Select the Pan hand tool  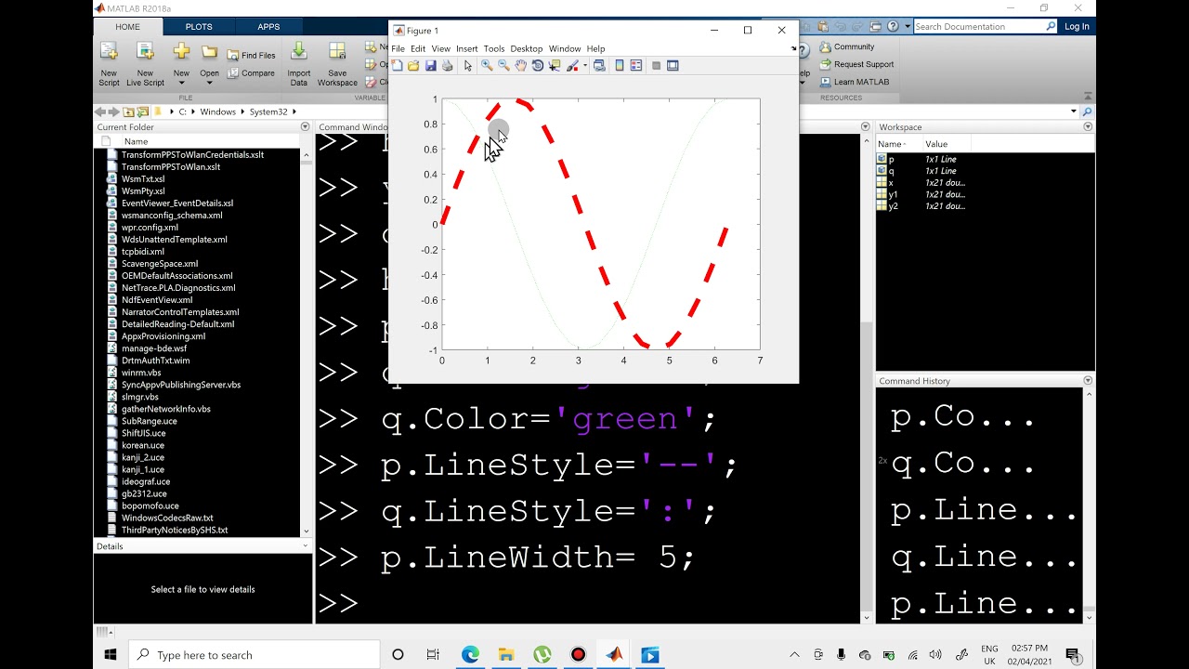click(x=521, y=66)
